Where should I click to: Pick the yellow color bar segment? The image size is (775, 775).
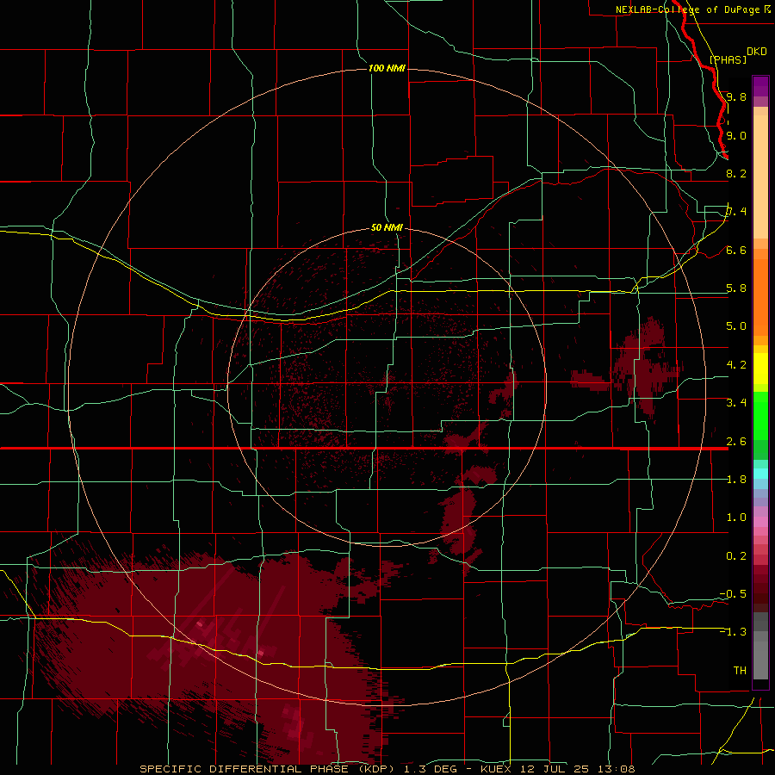pyautogui.click(x=760, y=369)
